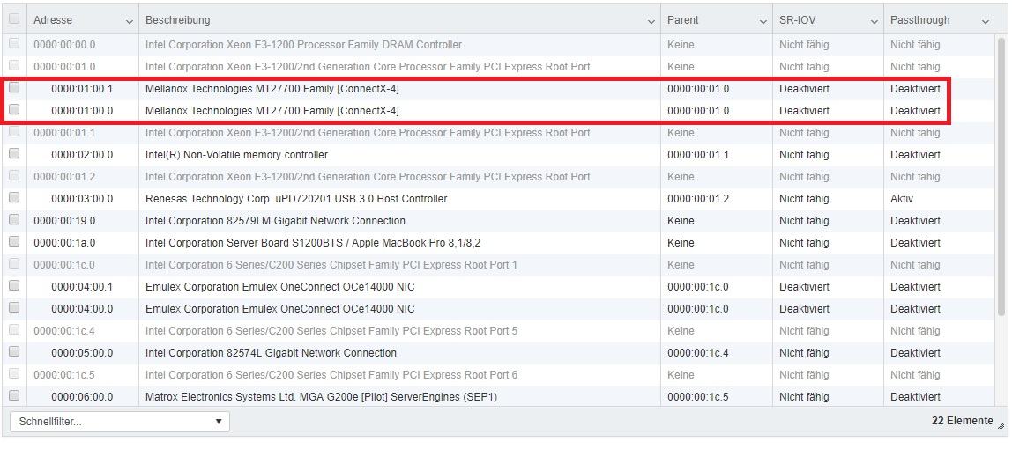Expand the Parent column menu arrow
Viewport: 1012px width, 449px height.
coord(763,21)
